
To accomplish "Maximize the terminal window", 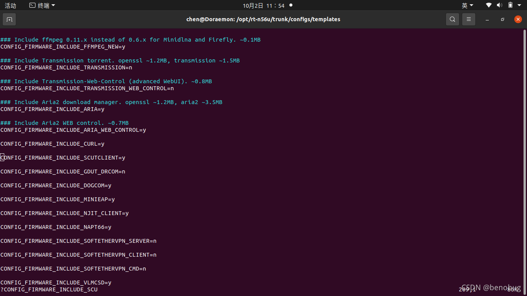I will click(x=502, y=19).
